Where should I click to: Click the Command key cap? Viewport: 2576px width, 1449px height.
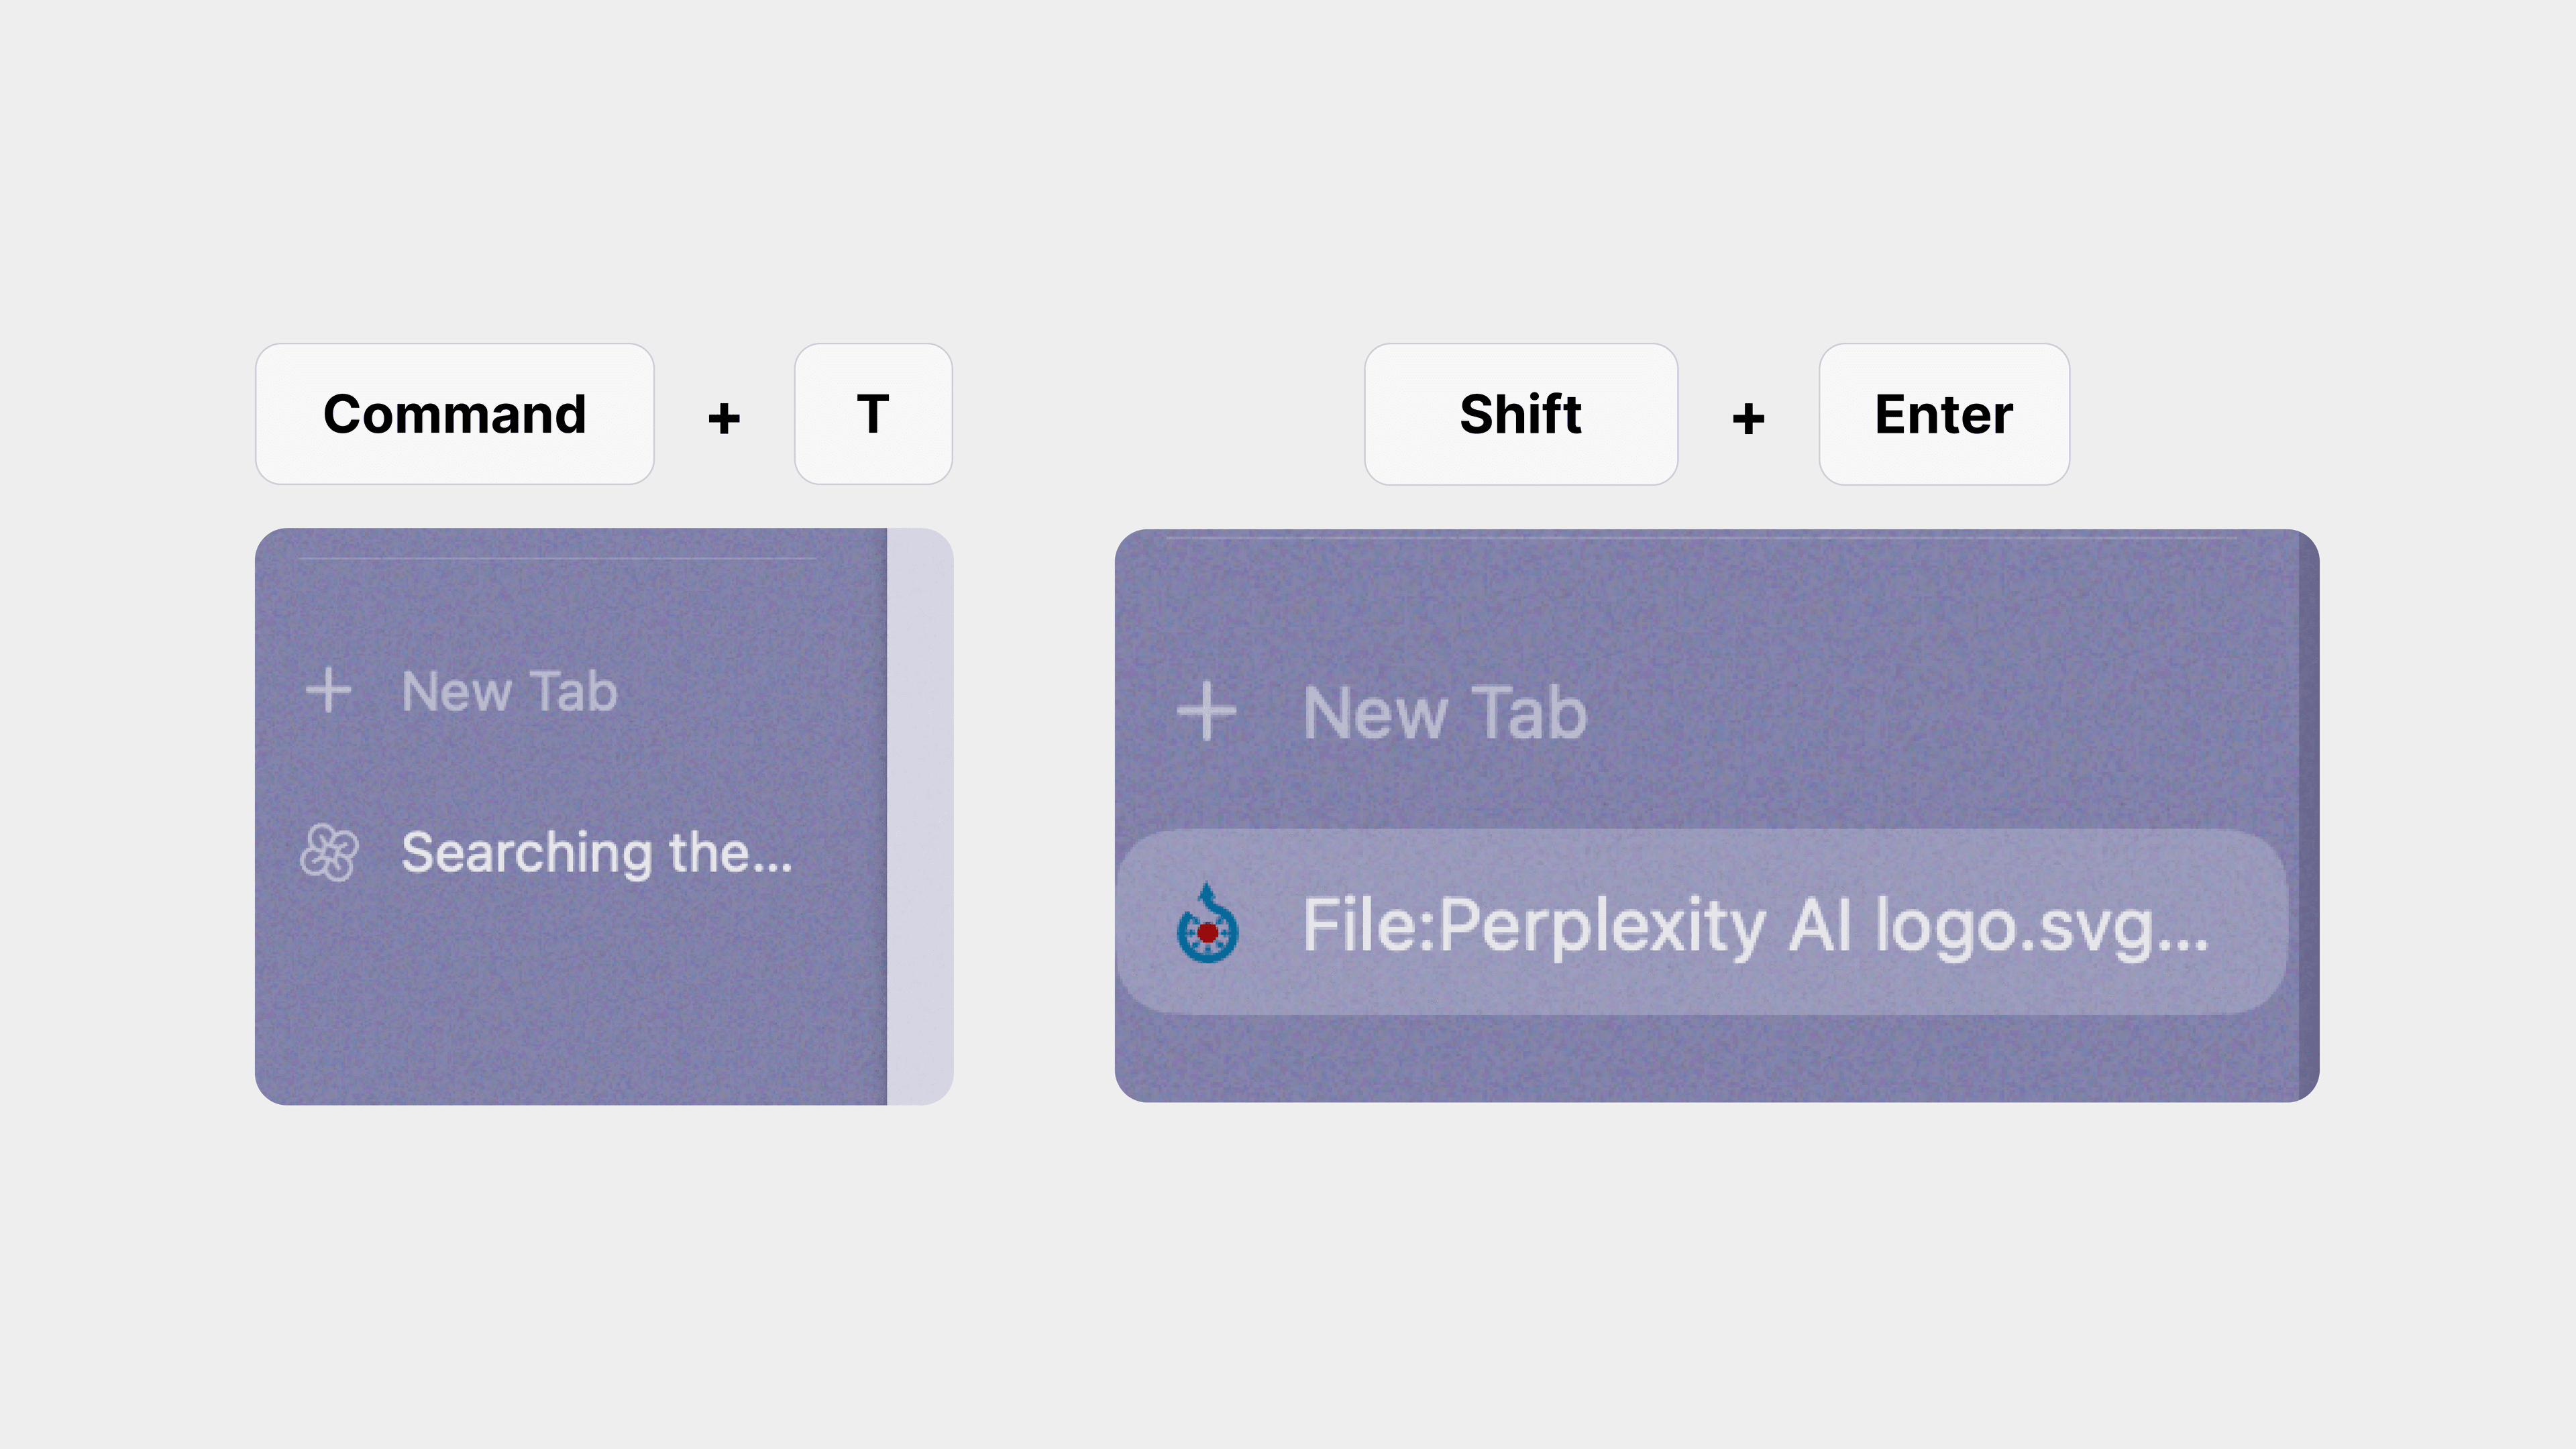click(455, 414)
